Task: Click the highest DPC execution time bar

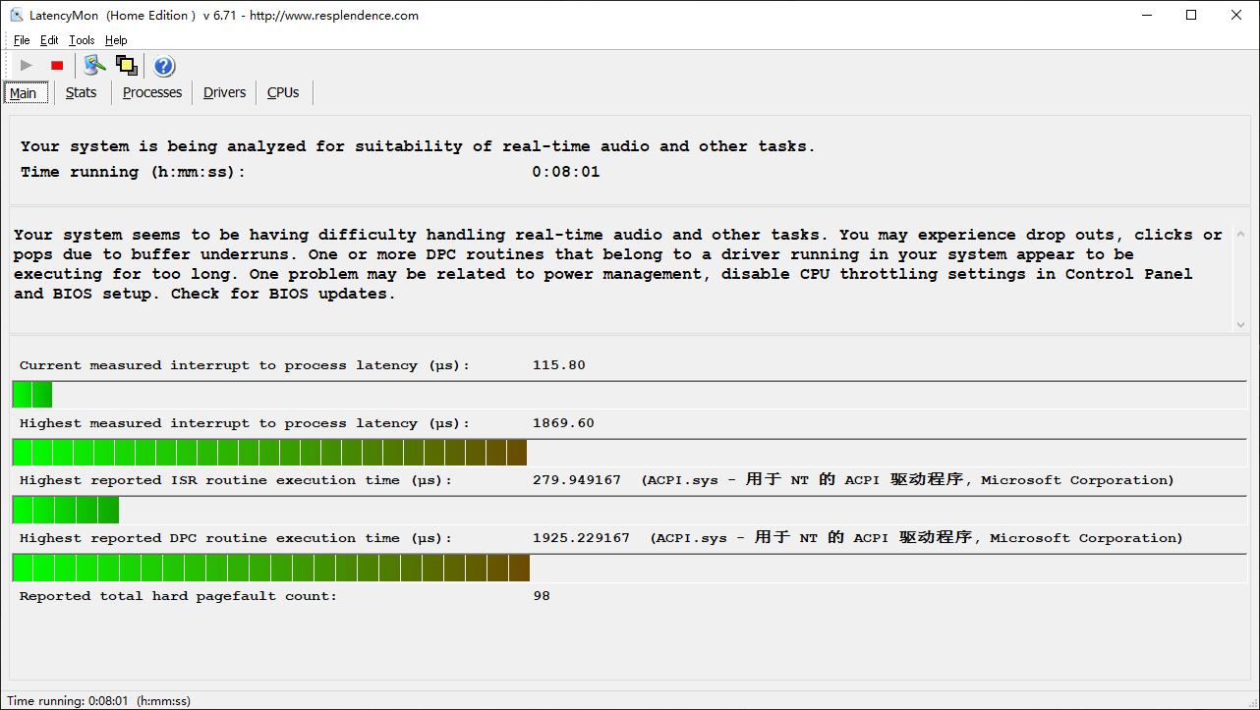Action: click(629, 568)
